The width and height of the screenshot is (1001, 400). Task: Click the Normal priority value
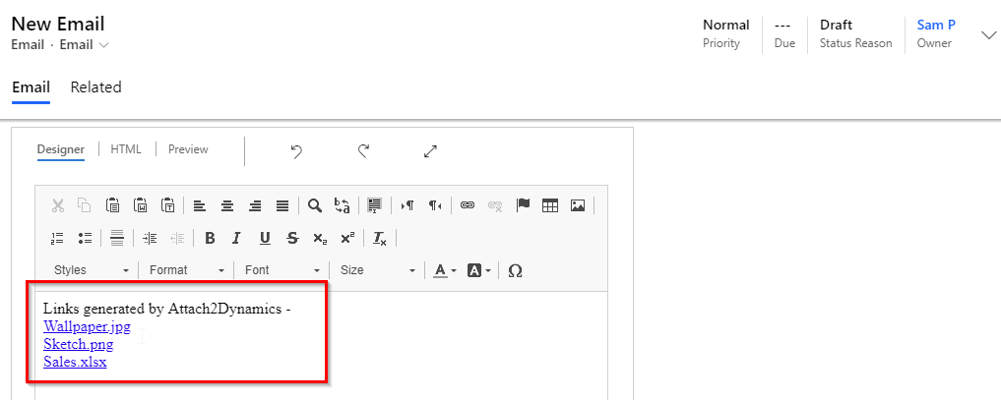point(725,25)
